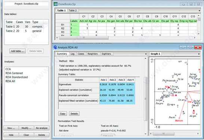Click the Delete table button
Viewport: 204px width, 140px height.
click(x=35, y=51)
